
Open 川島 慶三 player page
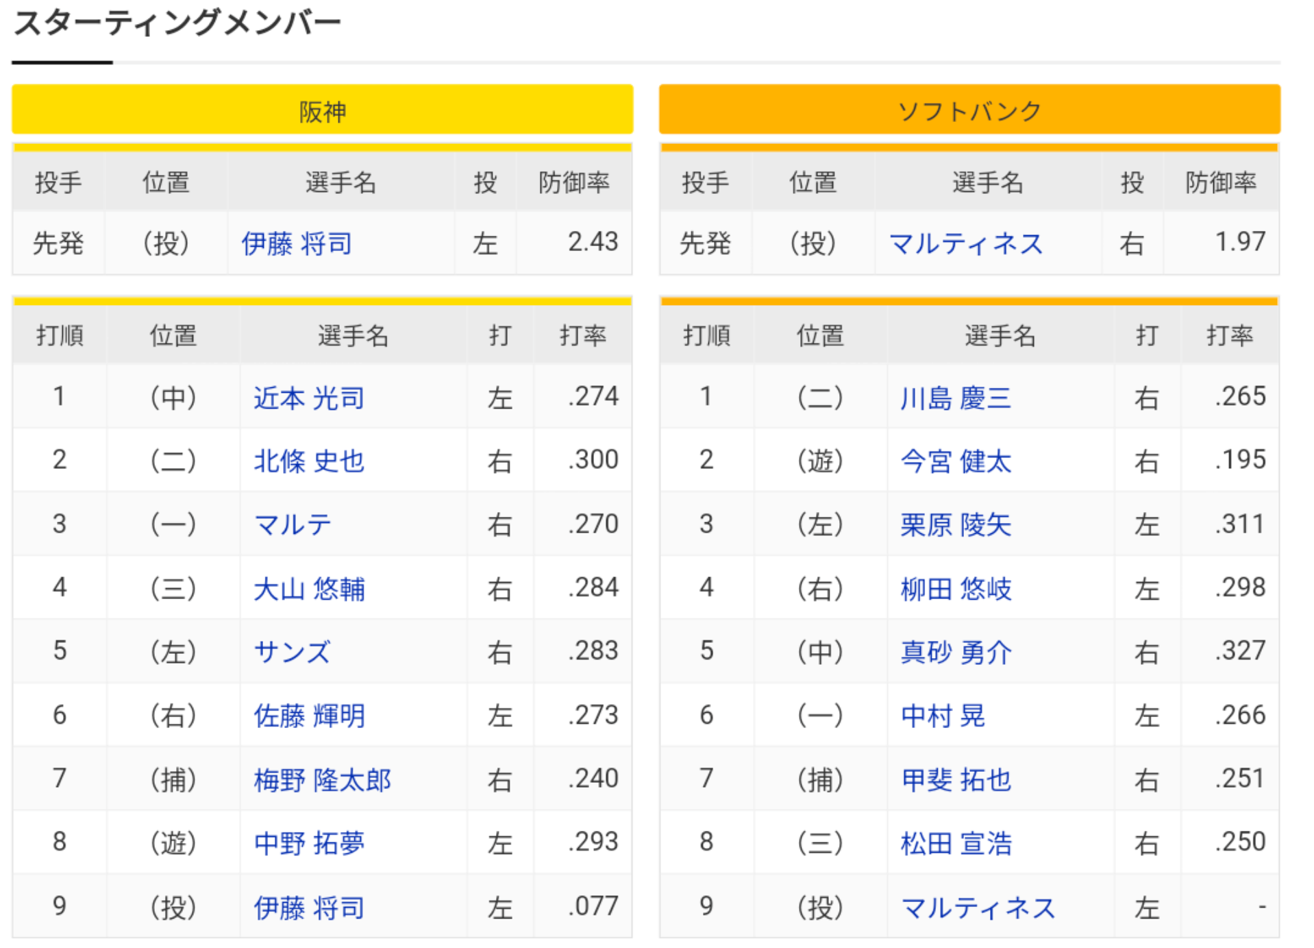tap(956, 398)
